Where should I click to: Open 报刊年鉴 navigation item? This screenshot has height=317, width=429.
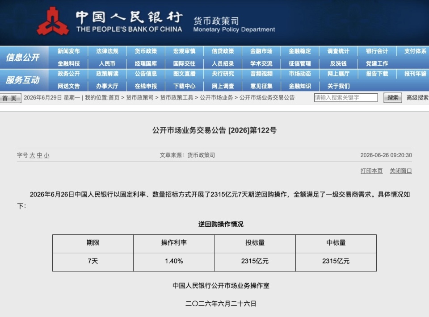(x=415, y=74)
